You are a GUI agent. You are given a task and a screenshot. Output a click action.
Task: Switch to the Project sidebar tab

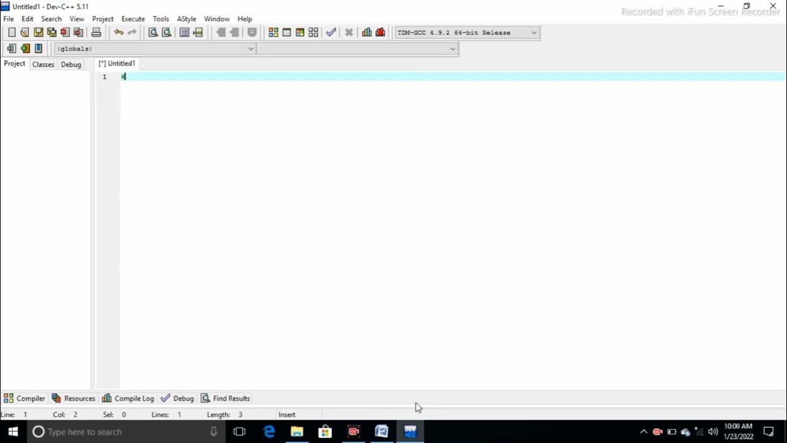pyautogui.click(x=15, y=64)
